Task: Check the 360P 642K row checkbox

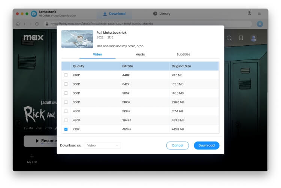Action: [66, 84]
